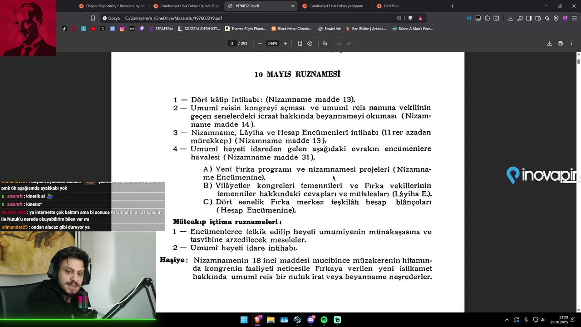The image size is (581, 327).
Task: Open Brave Wallet icon
Action: [538, 18]
